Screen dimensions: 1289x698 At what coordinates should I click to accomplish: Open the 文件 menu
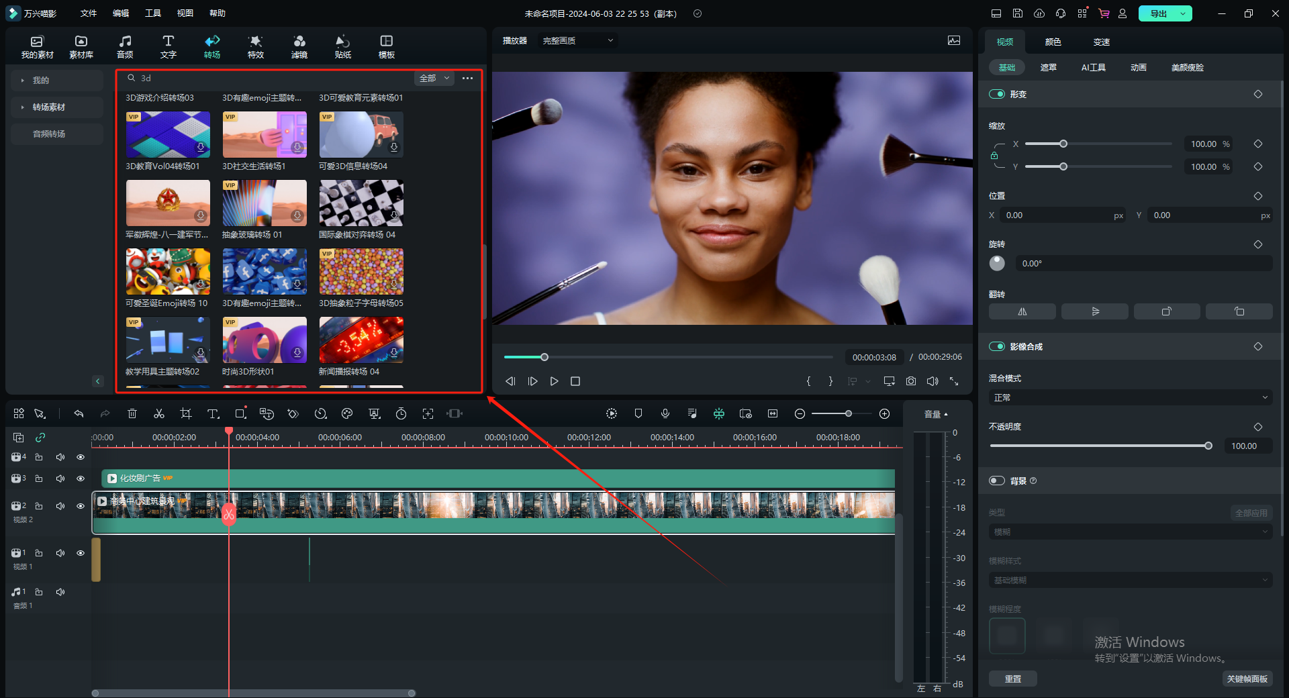pos(89,13)
